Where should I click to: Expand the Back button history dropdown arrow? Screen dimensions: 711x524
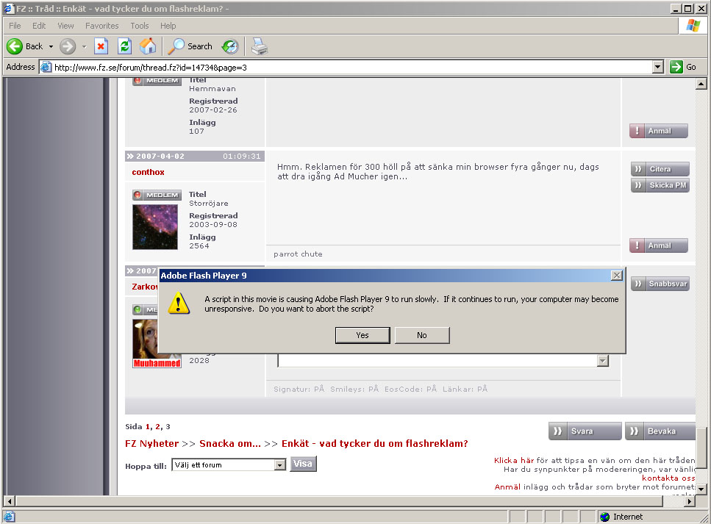pyautogui.click(x=51, y=46)
